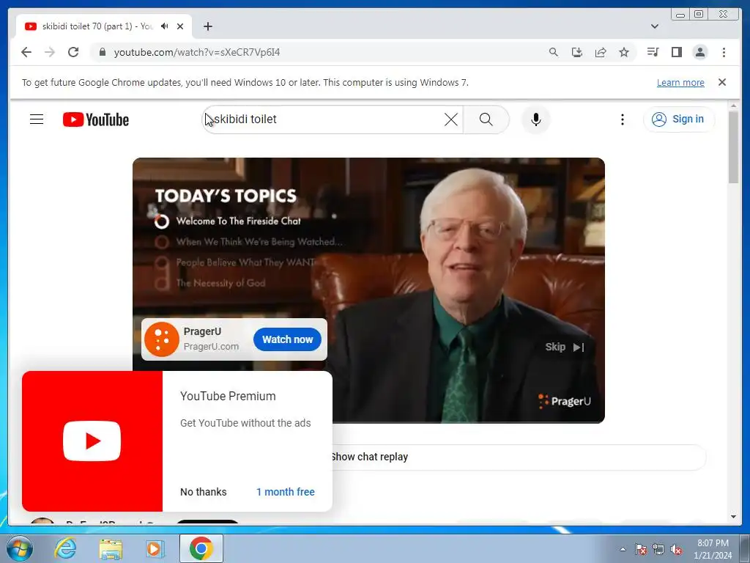Open Windows Explorer from the taskbar
The width and height of the screenshot is (750, 563).
click(111, 548)
